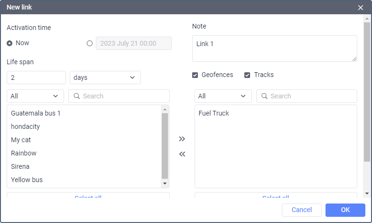Screen dimensions: 372x223
Task: Select the Fuel Truck list item
Action: coord(214,114)
